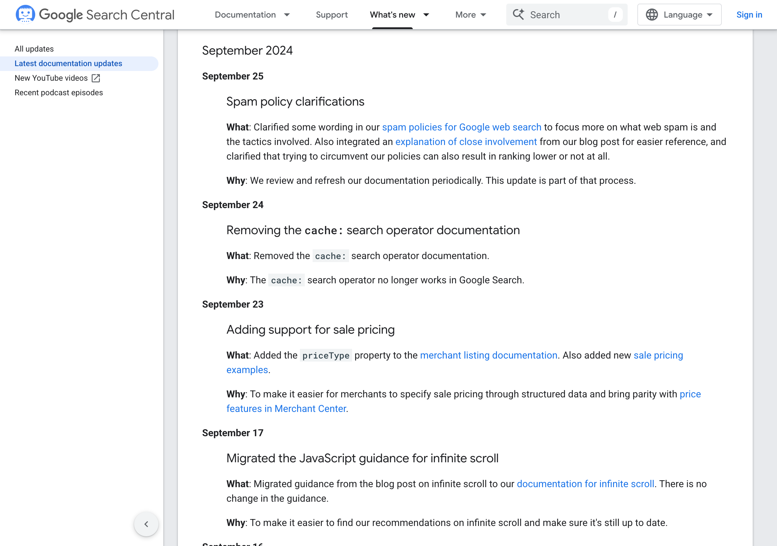
Task: Collapse the sidebar with the chevron button
Action: (x=146, y=524)
